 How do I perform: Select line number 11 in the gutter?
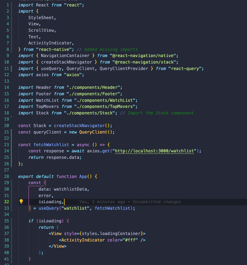[x=6, y=69]
